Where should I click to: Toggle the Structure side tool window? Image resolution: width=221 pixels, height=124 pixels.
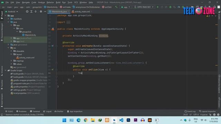[x=2, y=71]
